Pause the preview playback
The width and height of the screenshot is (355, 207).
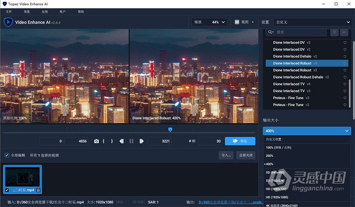click(131, 141)
